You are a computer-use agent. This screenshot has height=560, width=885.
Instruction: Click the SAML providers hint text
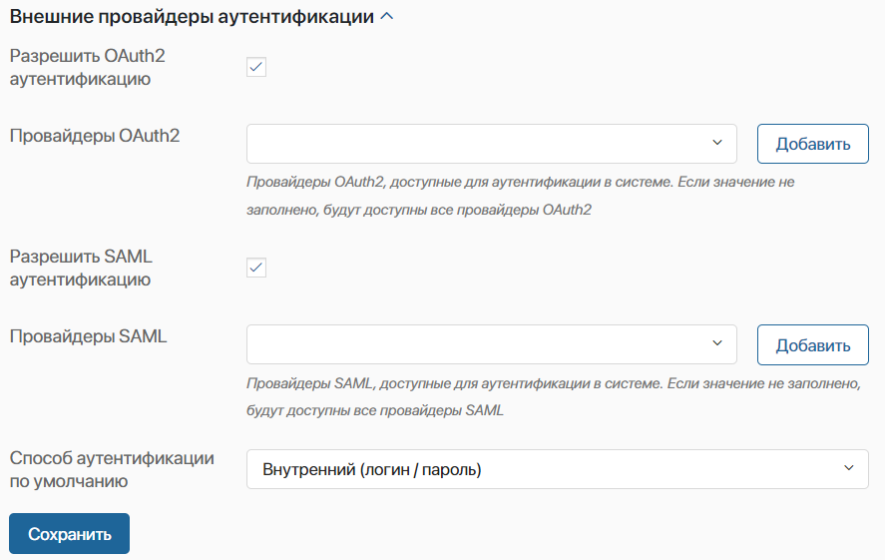[x=553, y=397]
